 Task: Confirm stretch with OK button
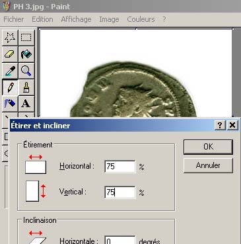[x=208, y=147]
